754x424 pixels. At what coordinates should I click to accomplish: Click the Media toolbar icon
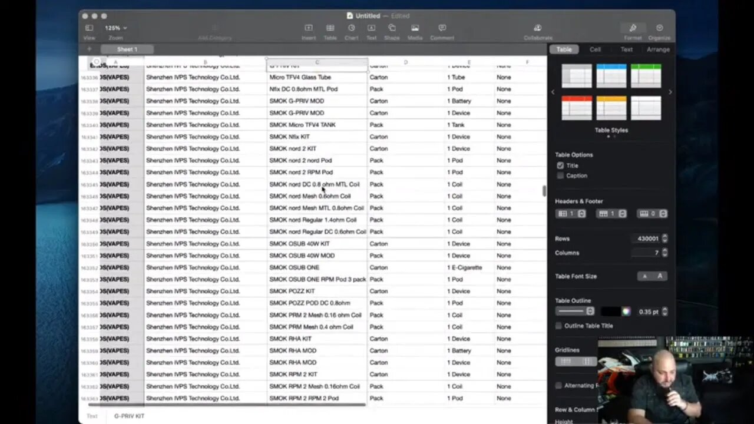[x=415, y=28]
